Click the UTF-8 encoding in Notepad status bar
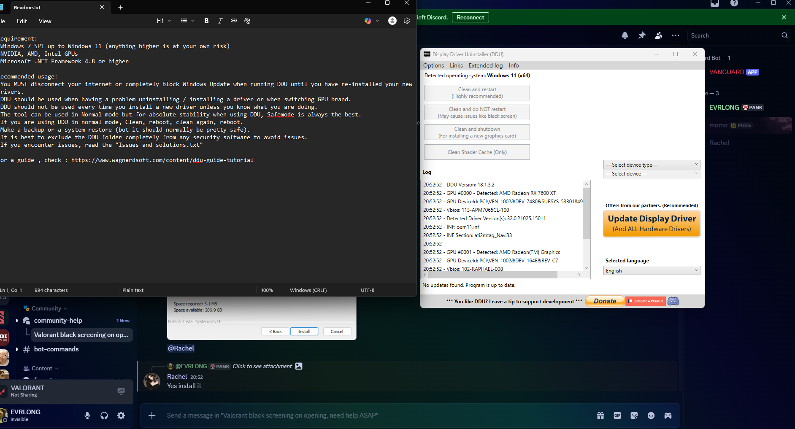 pos(368,290)
